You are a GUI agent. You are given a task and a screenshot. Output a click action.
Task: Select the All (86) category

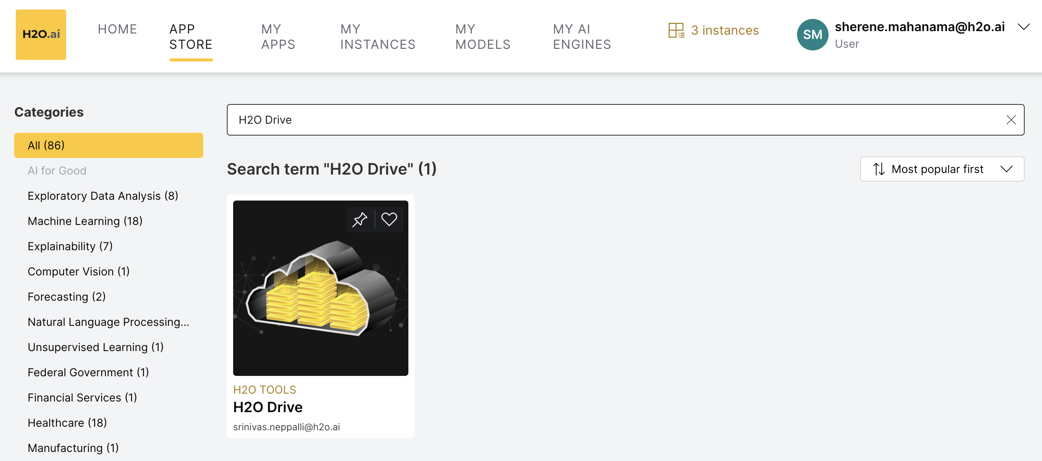point(108,145)
